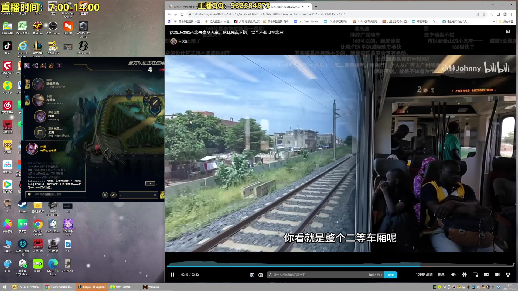Open Chrome side panel
This screenshot has width=518, height=291.
point(499,14)
